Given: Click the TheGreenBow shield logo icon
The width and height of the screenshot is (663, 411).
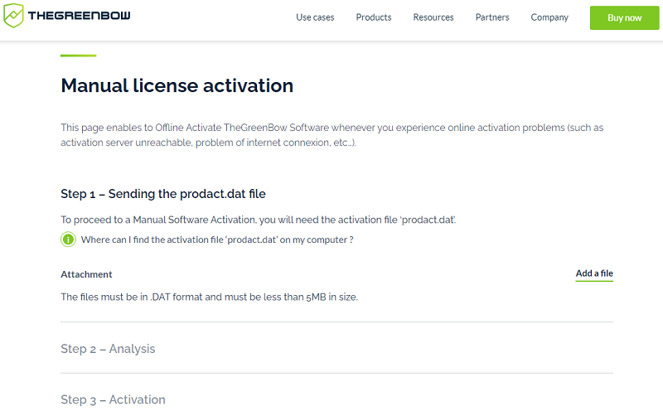Looking at the screenshot, I should tap(14, 16).
